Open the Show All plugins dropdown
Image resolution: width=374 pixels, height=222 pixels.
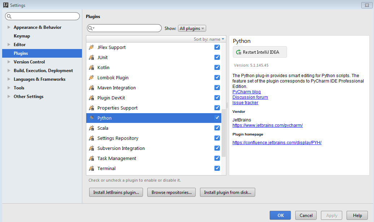click(x=192, y=28)
